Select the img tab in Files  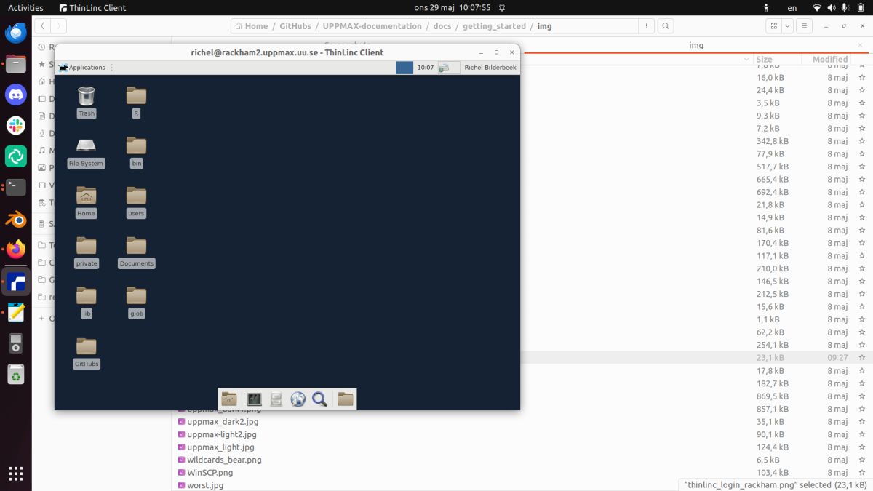(696, 45)
